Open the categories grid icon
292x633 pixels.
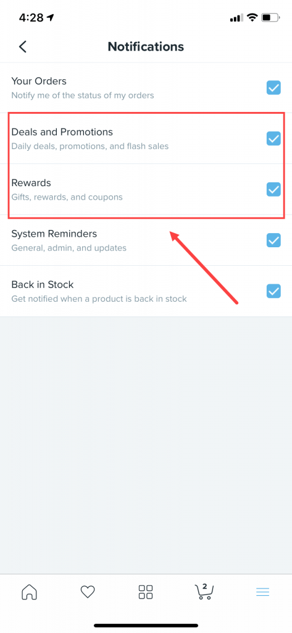(x=146, y=592)
